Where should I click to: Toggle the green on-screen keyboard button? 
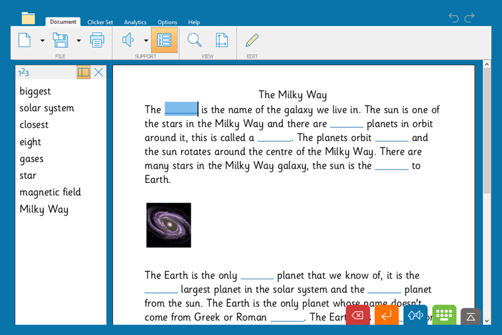444,315
